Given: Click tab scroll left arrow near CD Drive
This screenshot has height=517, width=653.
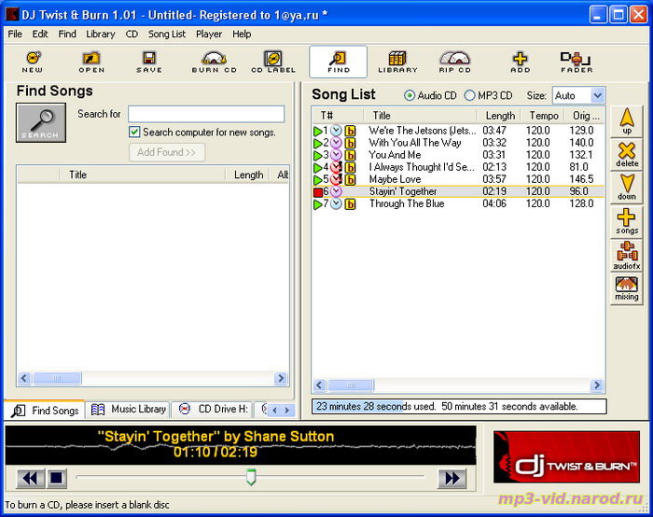Looking at the screenshot, I should [x=274, y=411].
